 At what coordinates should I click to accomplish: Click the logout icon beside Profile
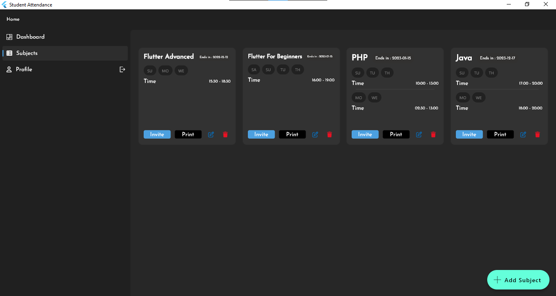(122, 69)
